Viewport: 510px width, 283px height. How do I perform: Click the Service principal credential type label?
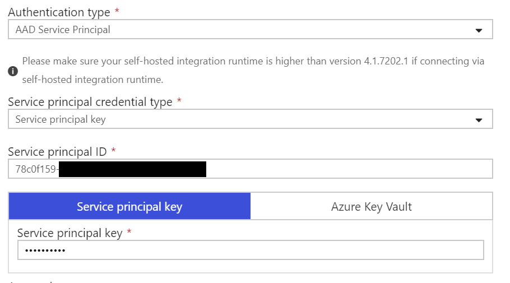tap(90, 102)
